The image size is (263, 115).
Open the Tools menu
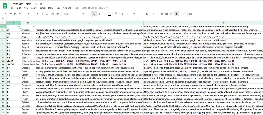[58, 8]
